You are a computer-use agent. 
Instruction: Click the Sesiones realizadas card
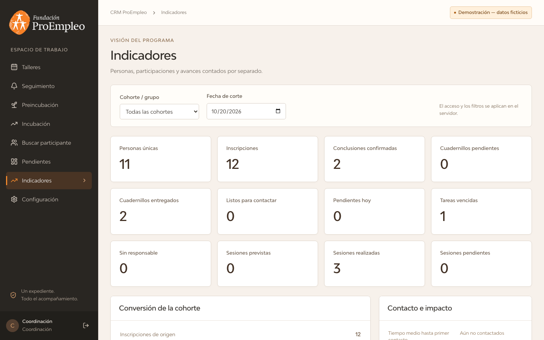click(374, 264)
